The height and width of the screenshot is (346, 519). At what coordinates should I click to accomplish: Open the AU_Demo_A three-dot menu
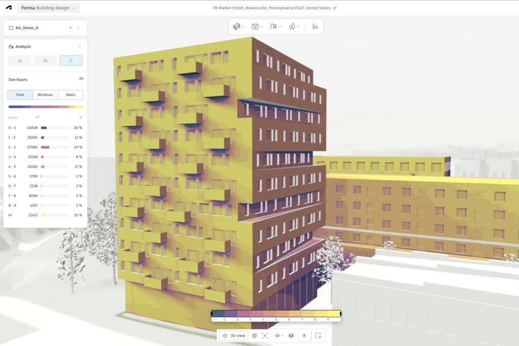pos(79,28)
